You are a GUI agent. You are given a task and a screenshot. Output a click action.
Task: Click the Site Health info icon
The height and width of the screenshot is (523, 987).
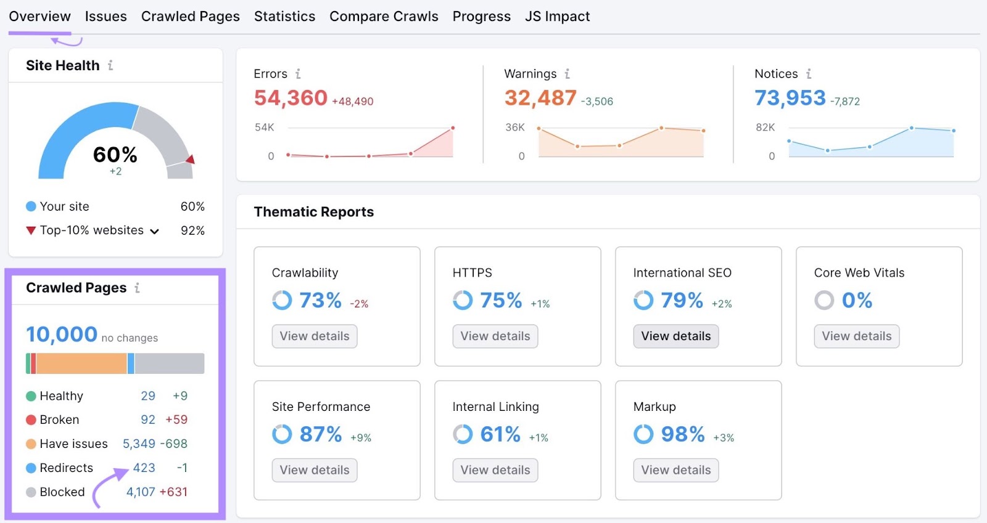(110, 65)
